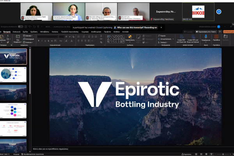Open the Κεντρική (Home) ribbon tab
The height and width of the screenshot is (156, 234).
(x=7, y=32)
